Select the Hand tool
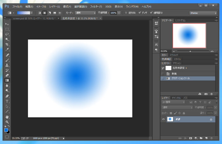The width and height of the screenshot is (222, 144). 7,117
